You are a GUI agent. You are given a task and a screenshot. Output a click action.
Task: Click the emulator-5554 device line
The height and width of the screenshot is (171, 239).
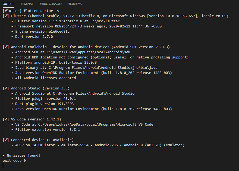coord(100,145)
